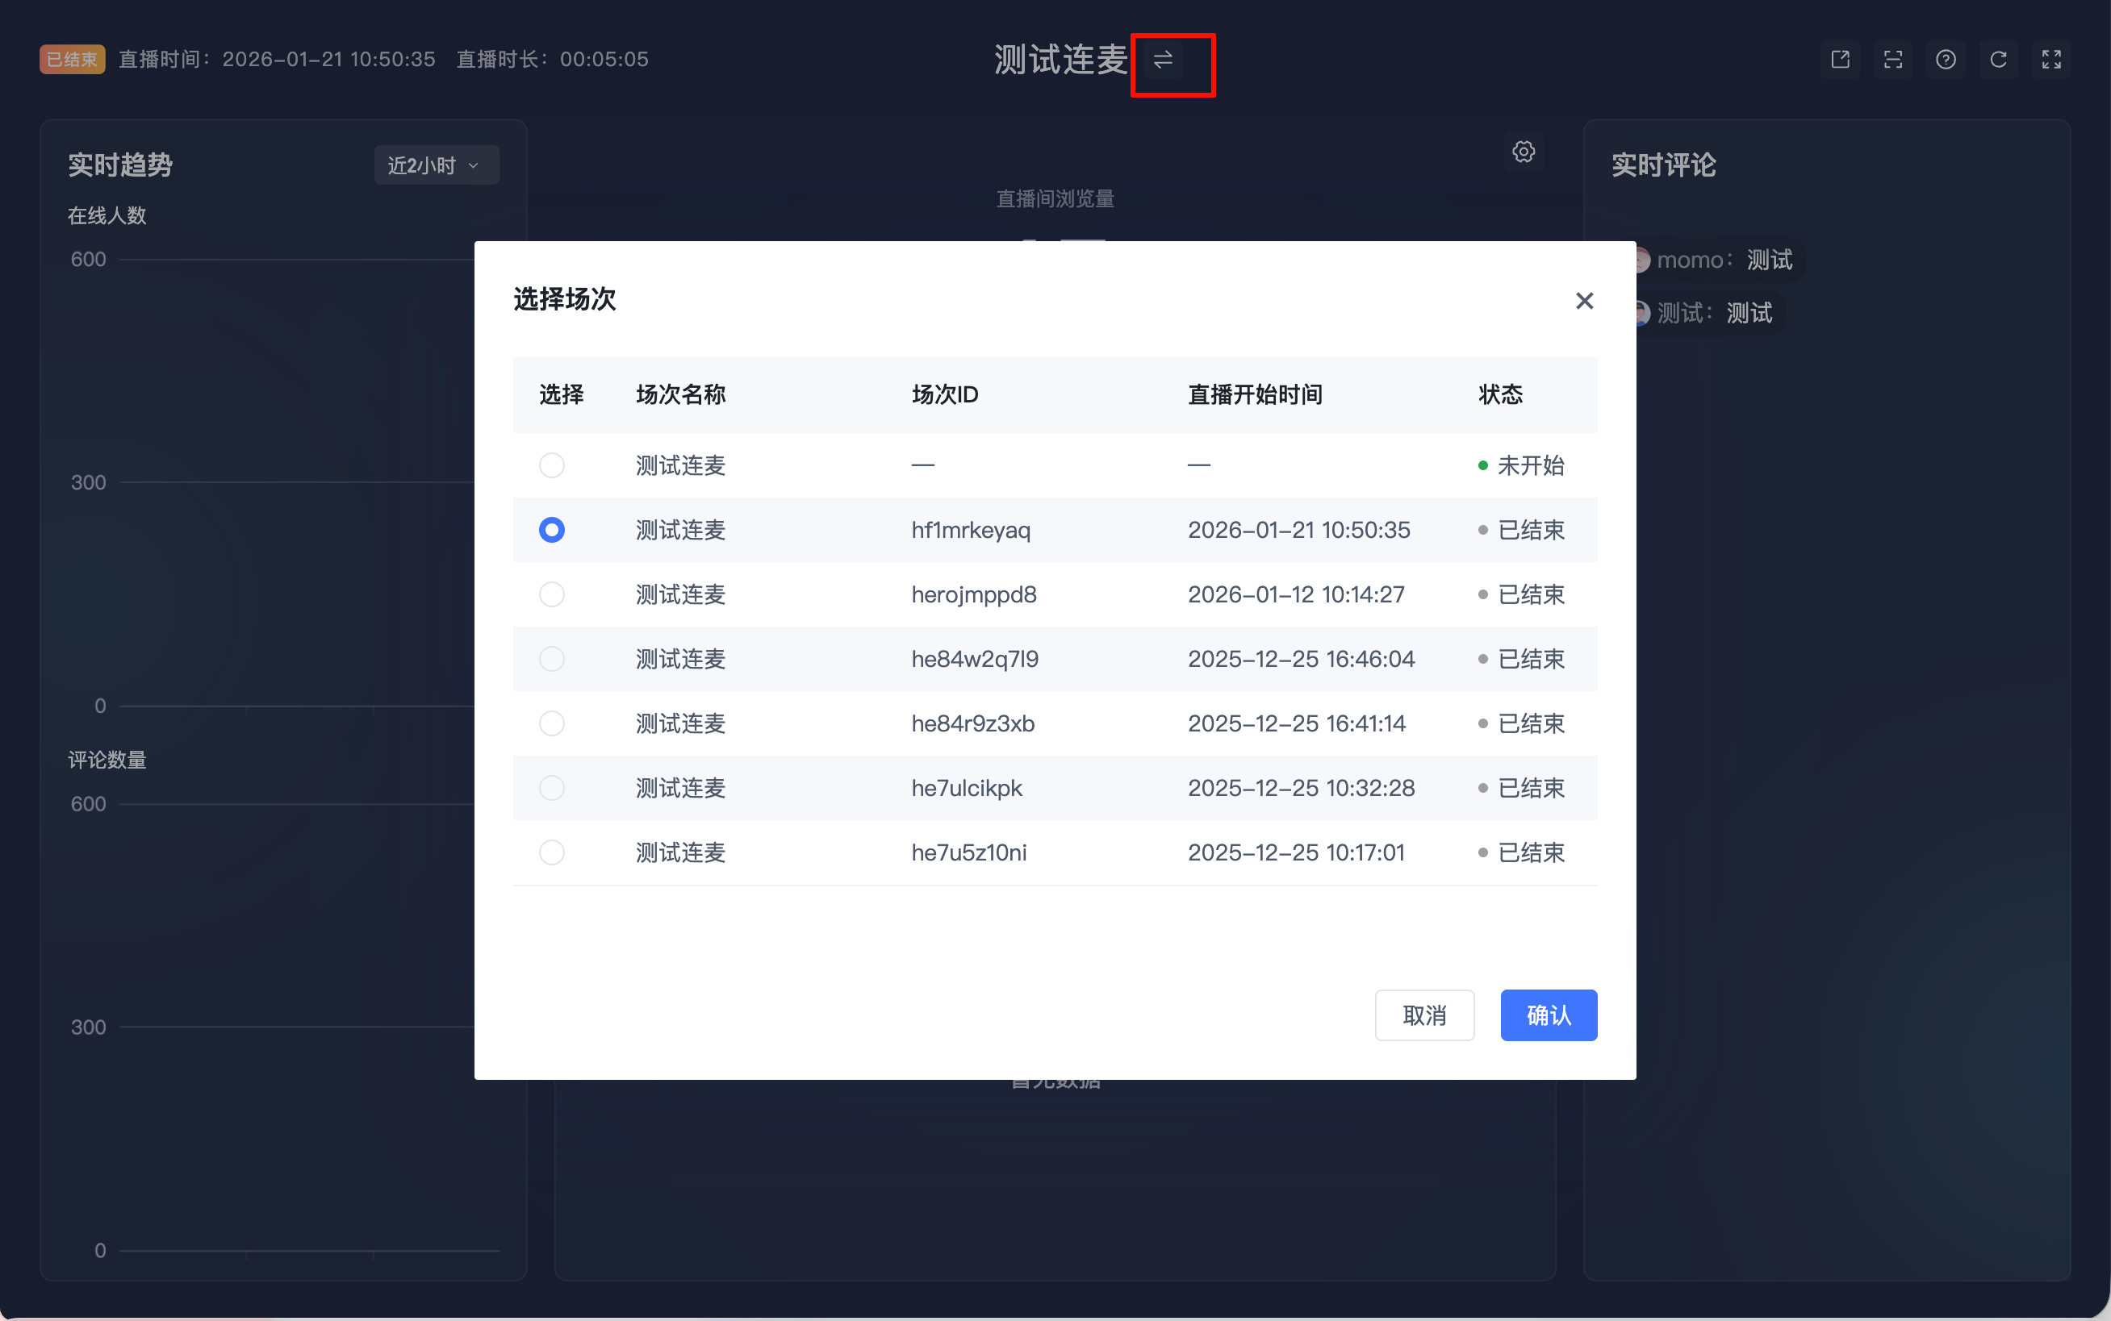The image size is (2111, 1321).
Task: Click the 选择场次 dialog title
Action: [565, 300]
